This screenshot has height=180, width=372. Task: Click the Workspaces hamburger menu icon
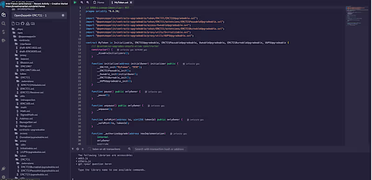[13, 9]
